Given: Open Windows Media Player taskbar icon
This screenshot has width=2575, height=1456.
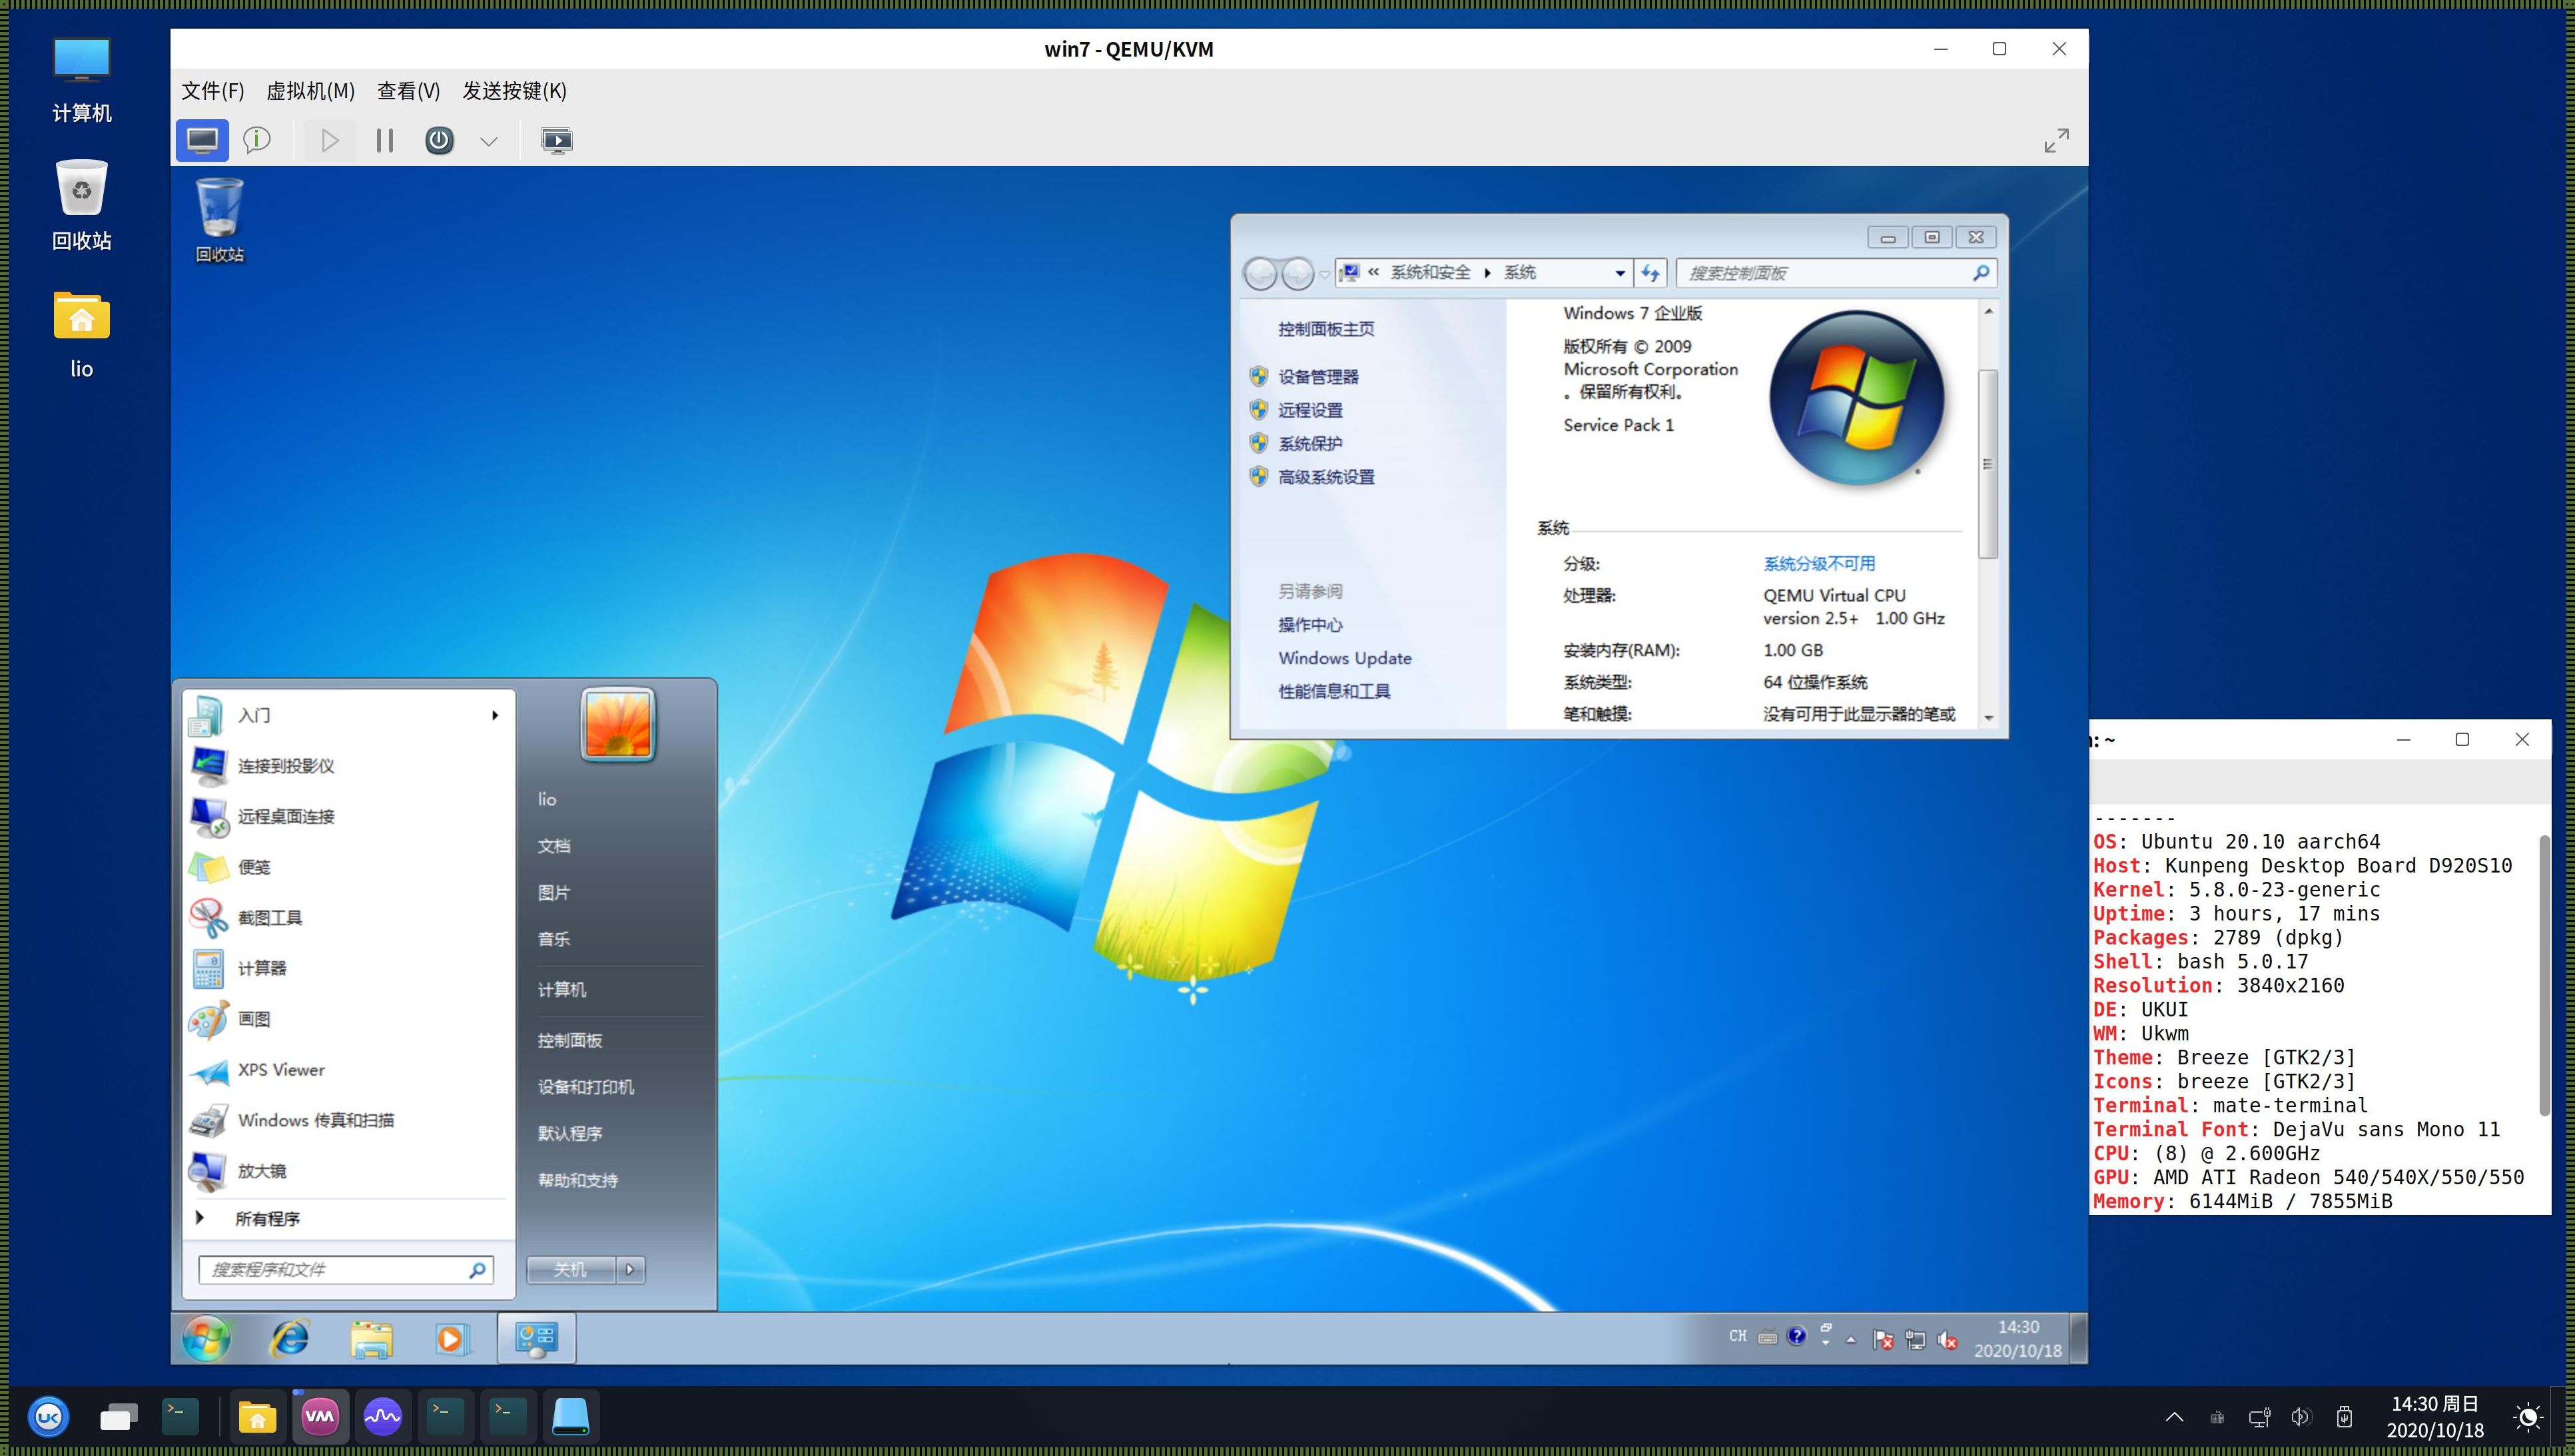Looking at the screenshot, I should pos(451,1338).
